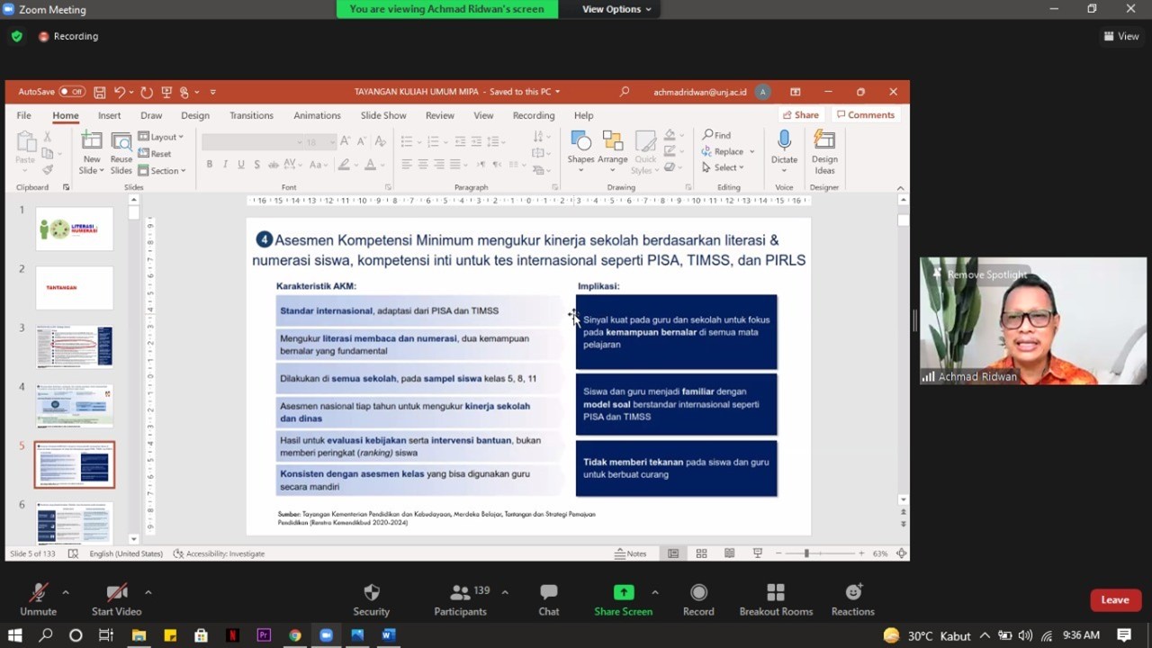Screen dimensions: 1152x648
Task: Click Fit slide to current window icon
Action: pos(901,553)
